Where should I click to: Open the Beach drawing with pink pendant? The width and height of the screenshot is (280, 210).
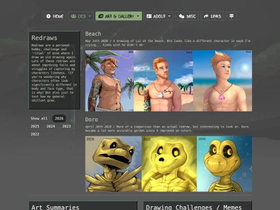[222, 81]
